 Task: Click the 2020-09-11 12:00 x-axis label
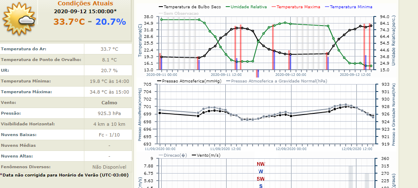coord(226,75)
